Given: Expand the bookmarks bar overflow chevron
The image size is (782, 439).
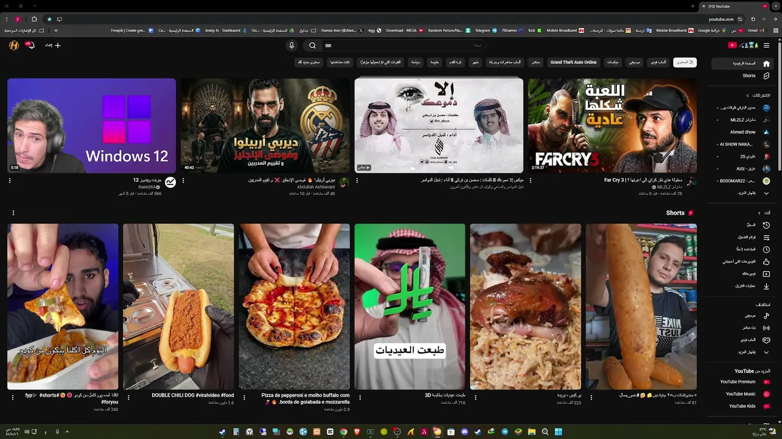Looking at the screenshot, I should tap(56, 30).
